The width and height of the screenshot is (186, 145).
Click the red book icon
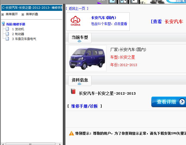(73, 91)
